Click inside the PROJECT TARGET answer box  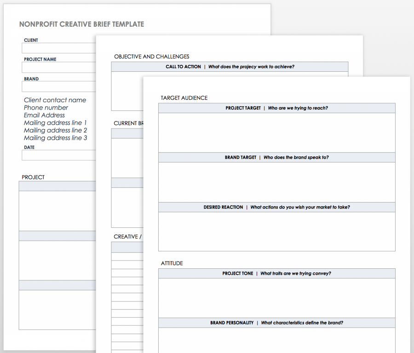[x=276, y=131]
